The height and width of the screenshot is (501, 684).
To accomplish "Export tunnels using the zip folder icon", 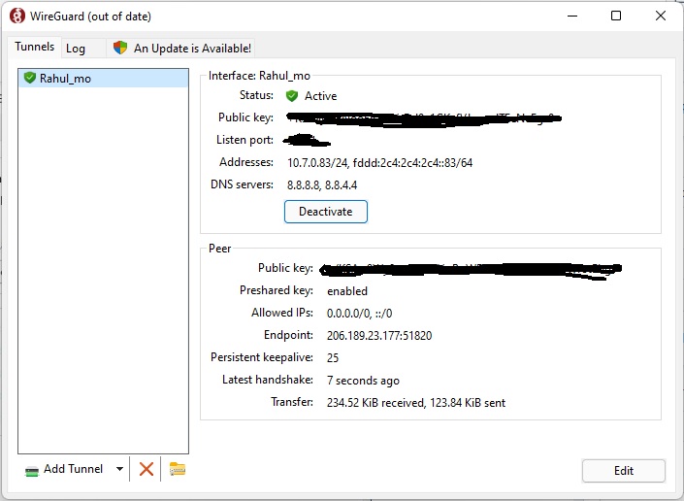I will 178,469.
